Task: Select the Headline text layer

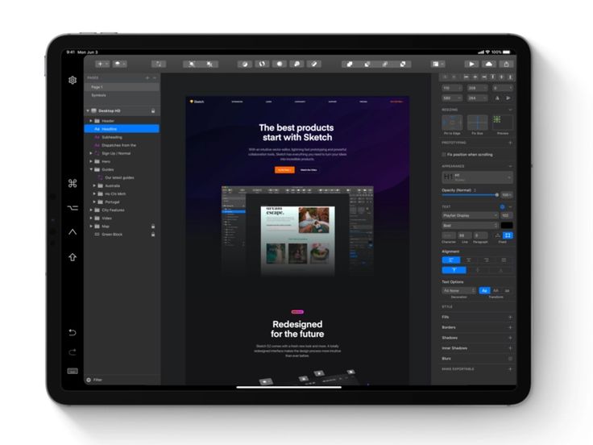Action: 122,129
